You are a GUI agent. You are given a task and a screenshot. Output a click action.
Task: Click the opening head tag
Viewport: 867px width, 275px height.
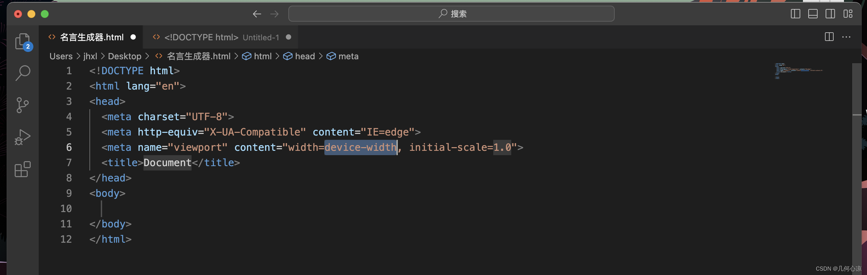pyautogui.click(x=107, y=102)
